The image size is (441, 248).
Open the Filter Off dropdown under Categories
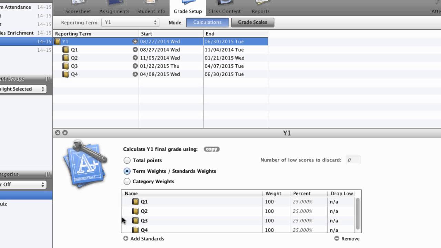[23, 184]
